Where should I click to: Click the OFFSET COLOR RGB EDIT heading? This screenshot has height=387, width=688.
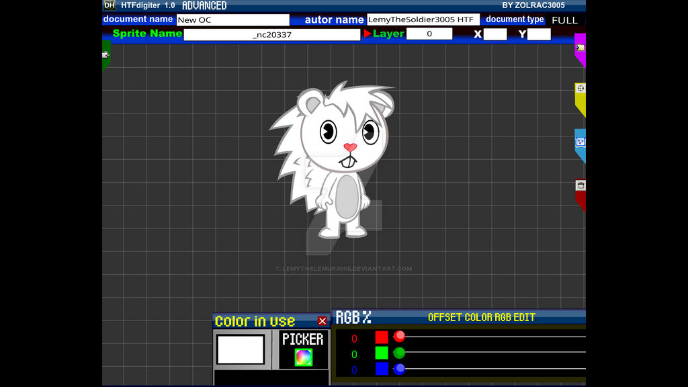click(x=481, y=317)
